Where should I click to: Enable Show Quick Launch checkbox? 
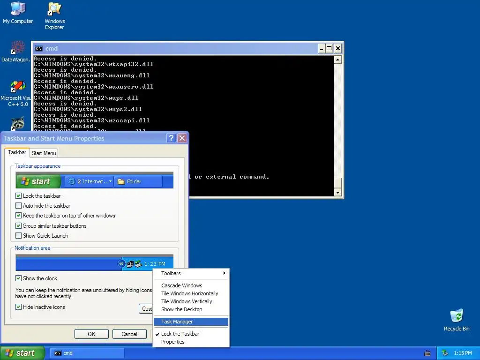[x=18, y=236]
